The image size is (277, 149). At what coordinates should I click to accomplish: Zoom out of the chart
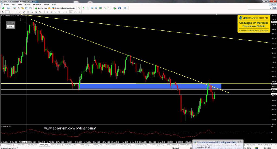(96, 8)
